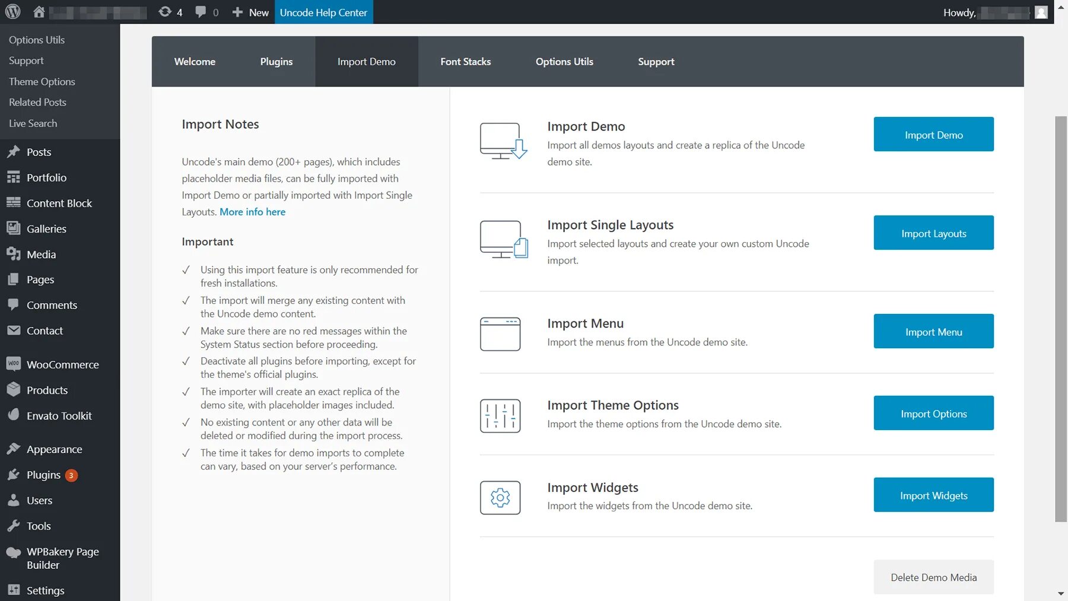Open Uncode Help Center in admin bar
The width and height of the screenshot is (1068, 601).
pyautogui.click(x=323, y=12)
